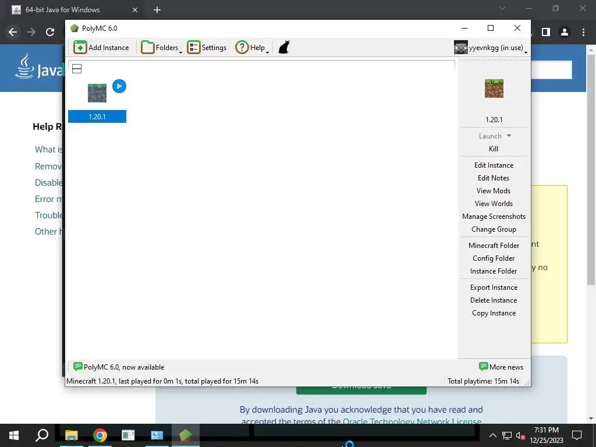Click Kill to stop the instance
596x447 pixels.
point(494,149)
